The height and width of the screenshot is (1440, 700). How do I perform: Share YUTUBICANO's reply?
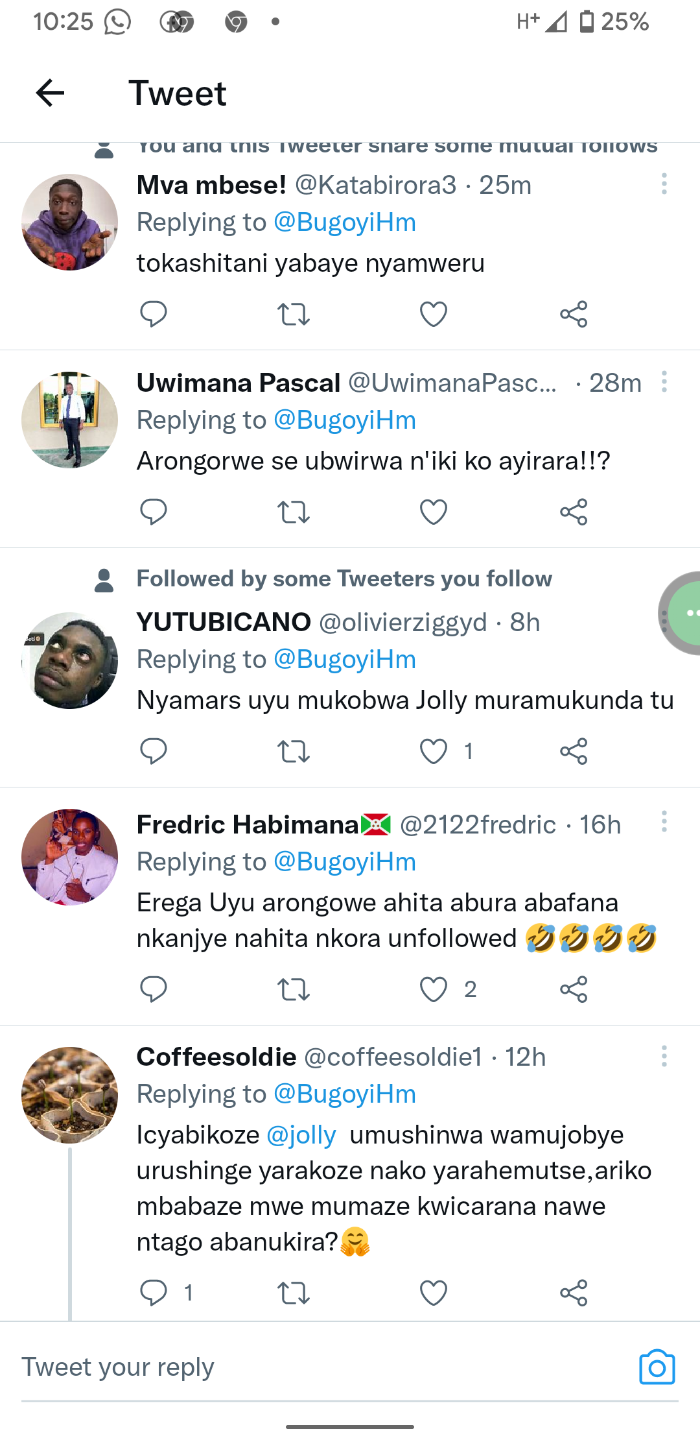[574, 751]
